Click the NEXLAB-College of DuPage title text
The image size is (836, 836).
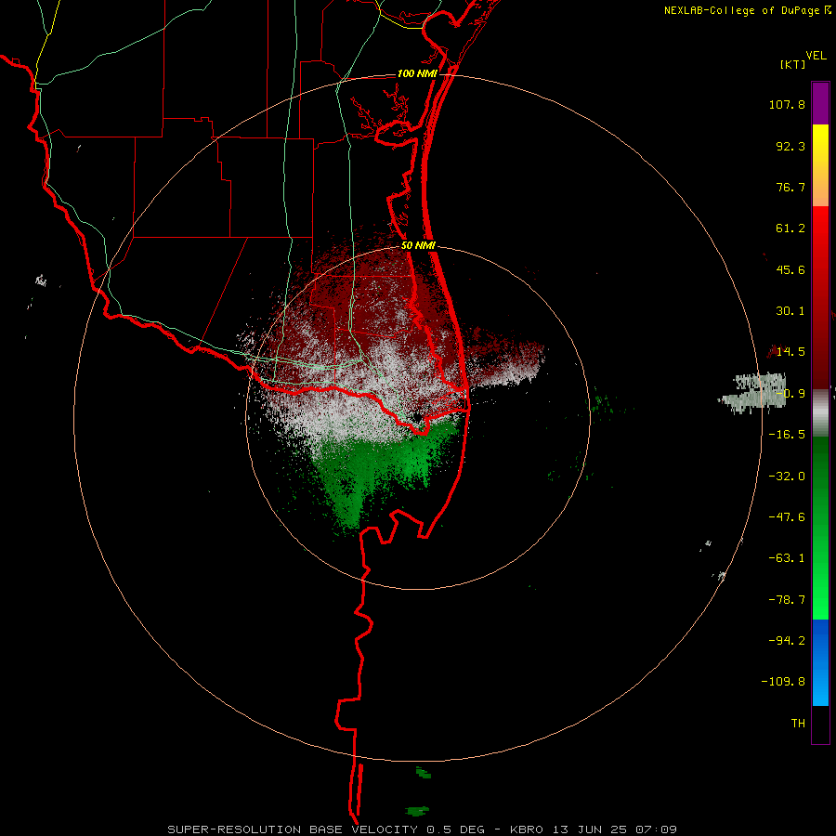(743, 10)
